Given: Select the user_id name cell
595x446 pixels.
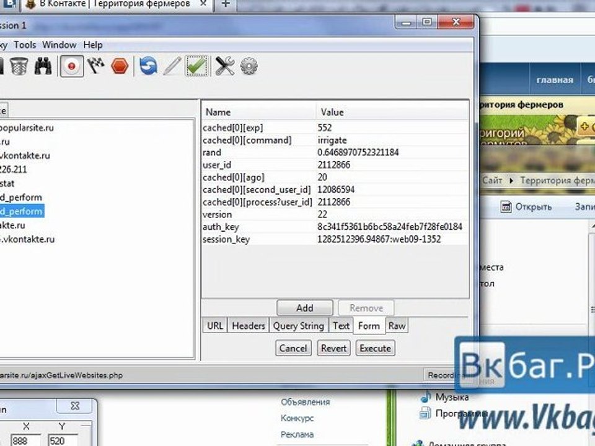Looking at the screenshot, I should (x=217, y=165).
